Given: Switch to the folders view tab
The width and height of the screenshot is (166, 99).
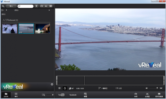Looking at the screenshot, I should tap(6, 95).
